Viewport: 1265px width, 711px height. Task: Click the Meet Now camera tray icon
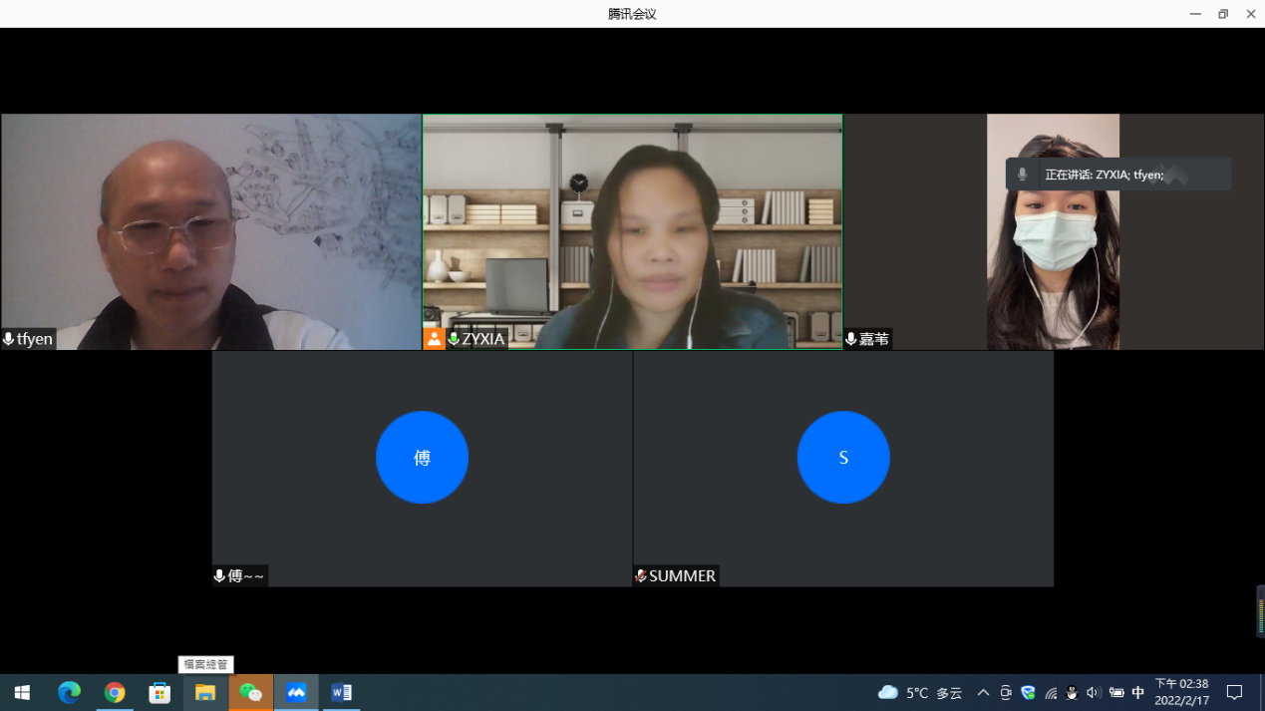coord(1006,693)
